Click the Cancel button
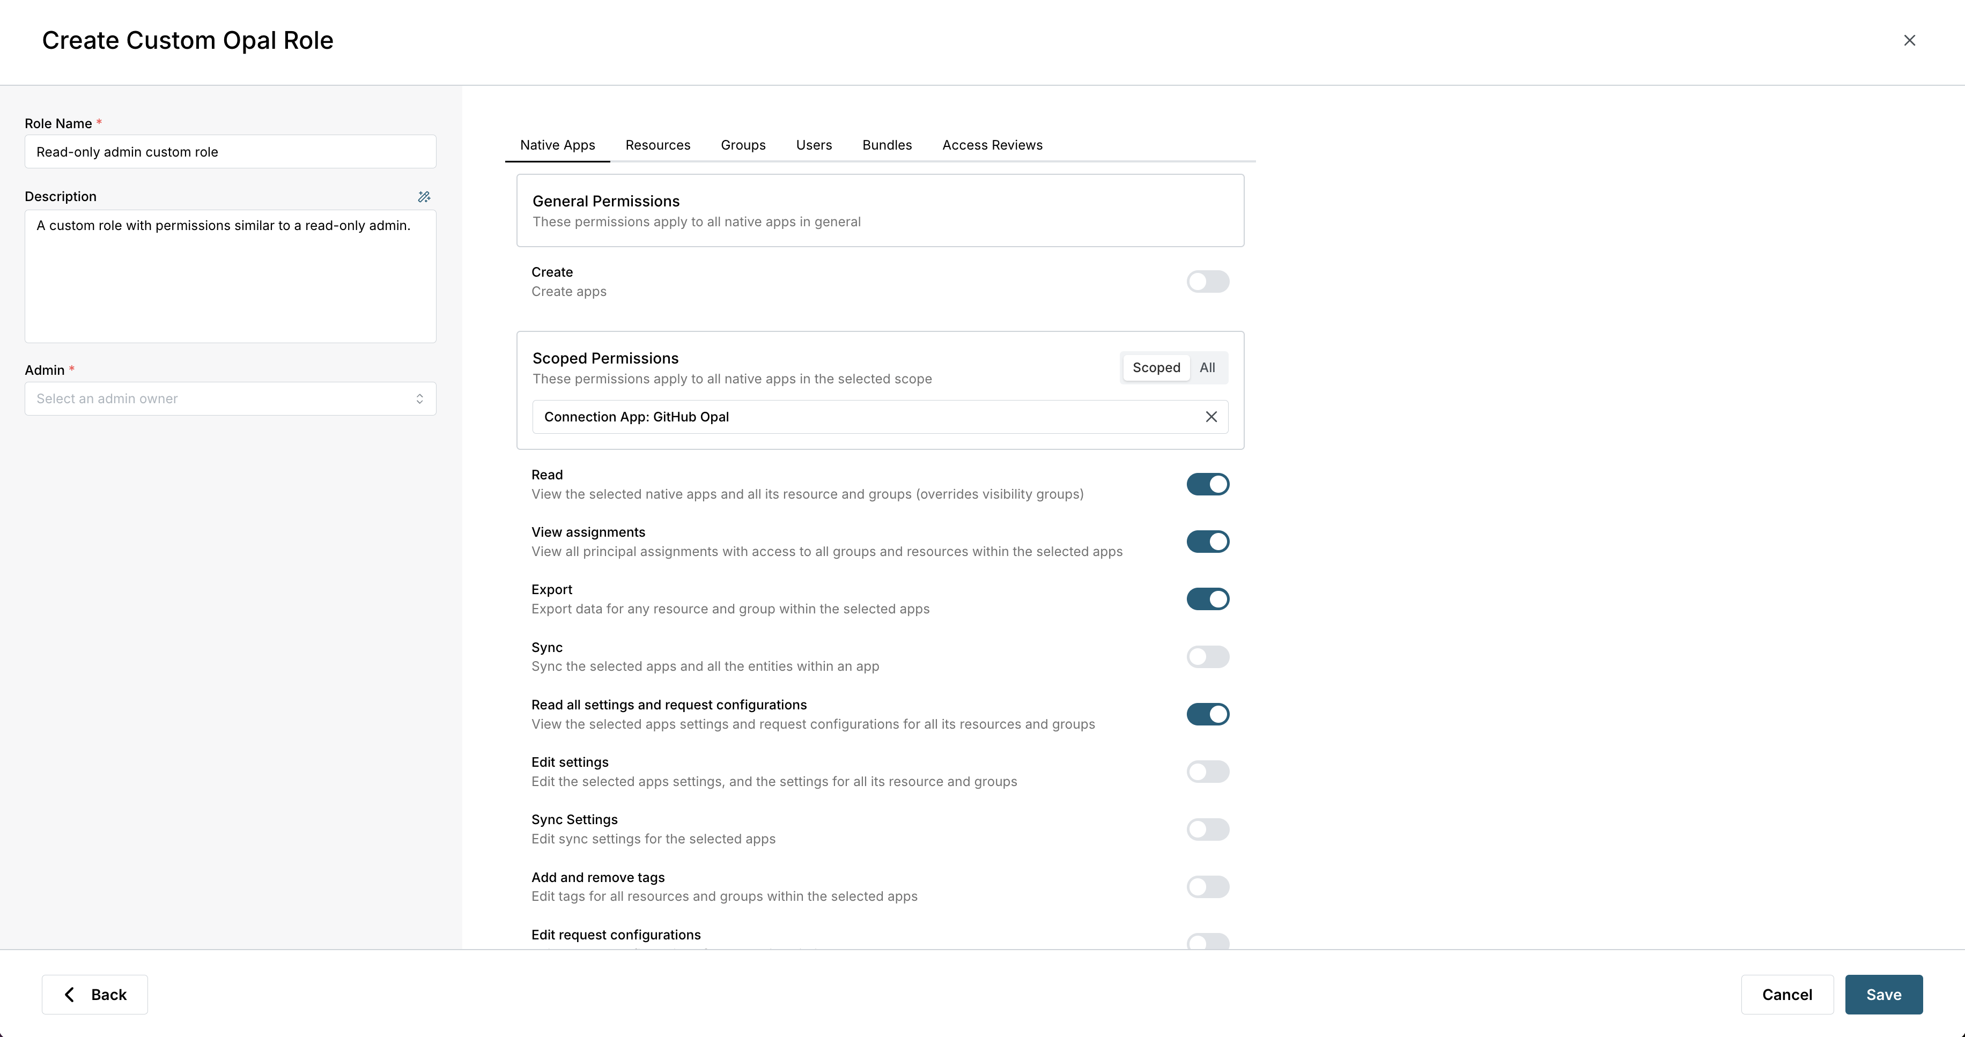This screenshot has width=1965, height=1037. (x=1786, y=994)
